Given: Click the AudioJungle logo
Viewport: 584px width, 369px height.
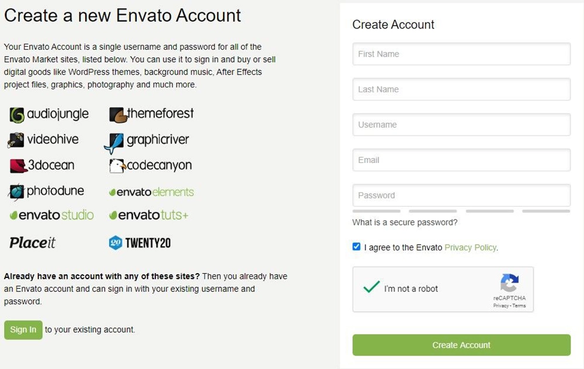Looking at the screenshot, I should tap(49, 114).
